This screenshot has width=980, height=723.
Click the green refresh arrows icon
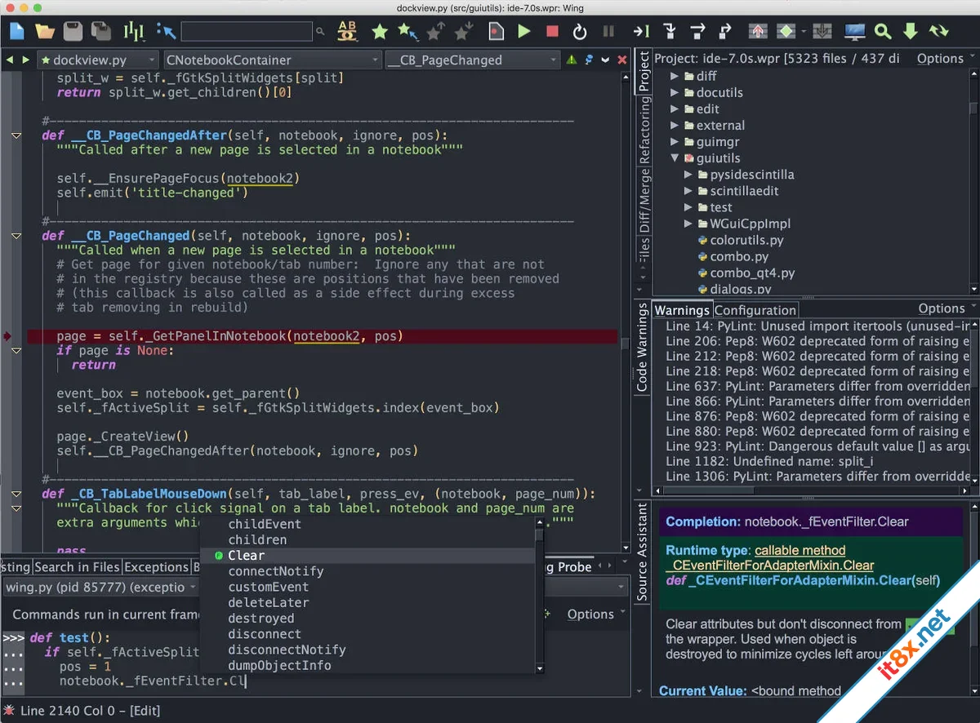[x=938, y=32]
